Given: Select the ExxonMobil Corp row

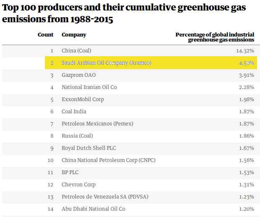Looking at the screenshot, I should pos(83,99).
